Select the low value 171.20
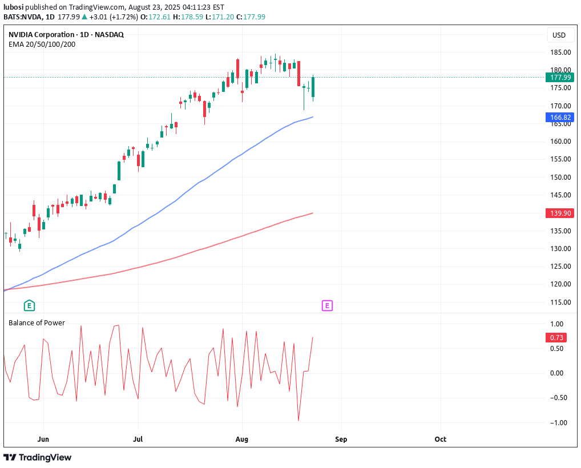This screenshot has width=581, height=468. point(223,17)
